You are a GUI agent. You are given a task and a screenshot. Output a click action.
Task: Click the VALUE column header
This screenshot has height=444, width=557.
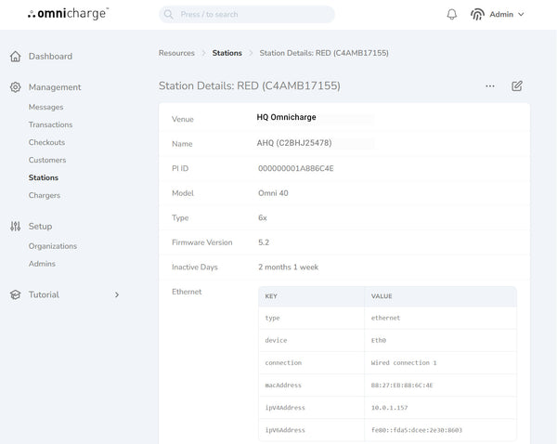point(440,296)
